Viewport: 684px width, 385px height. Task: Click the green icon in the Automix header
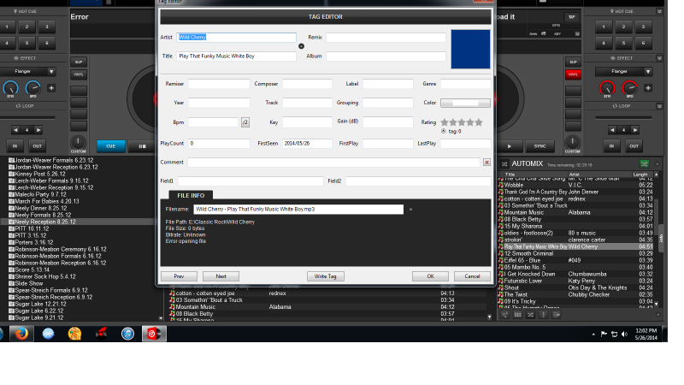click(644, 164)
